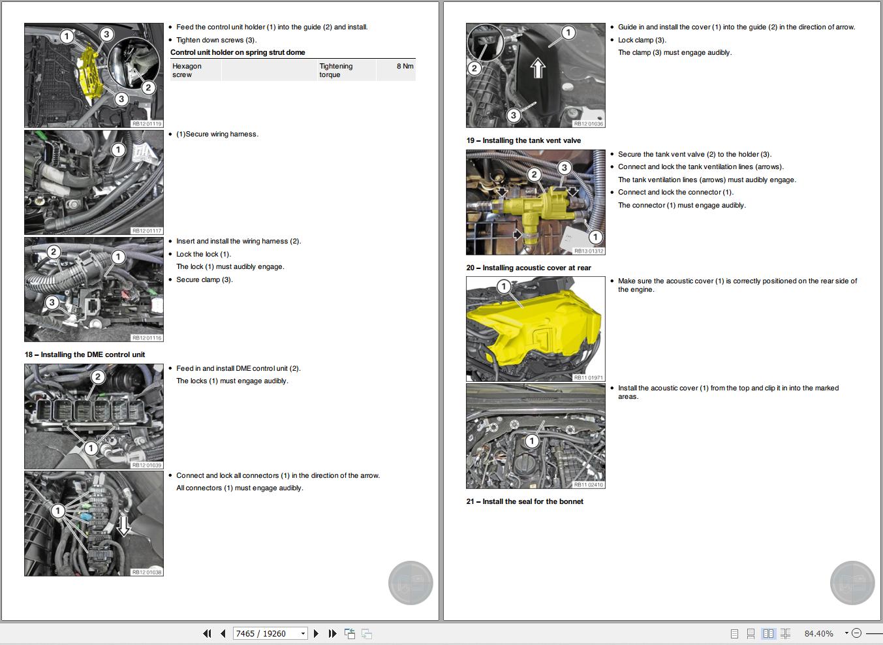Toggle the facing pages layout
Image resolution: width=883 pixels, height=645 pixels.
pos(768,633)
